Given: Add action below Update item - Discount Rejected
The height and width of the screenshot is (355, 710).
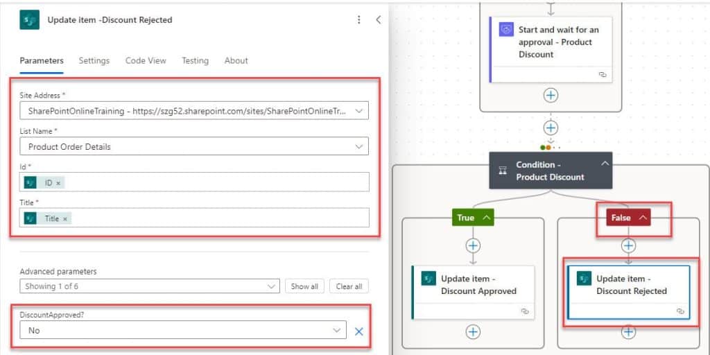Looking at the screenshot, I should [628, 332].
